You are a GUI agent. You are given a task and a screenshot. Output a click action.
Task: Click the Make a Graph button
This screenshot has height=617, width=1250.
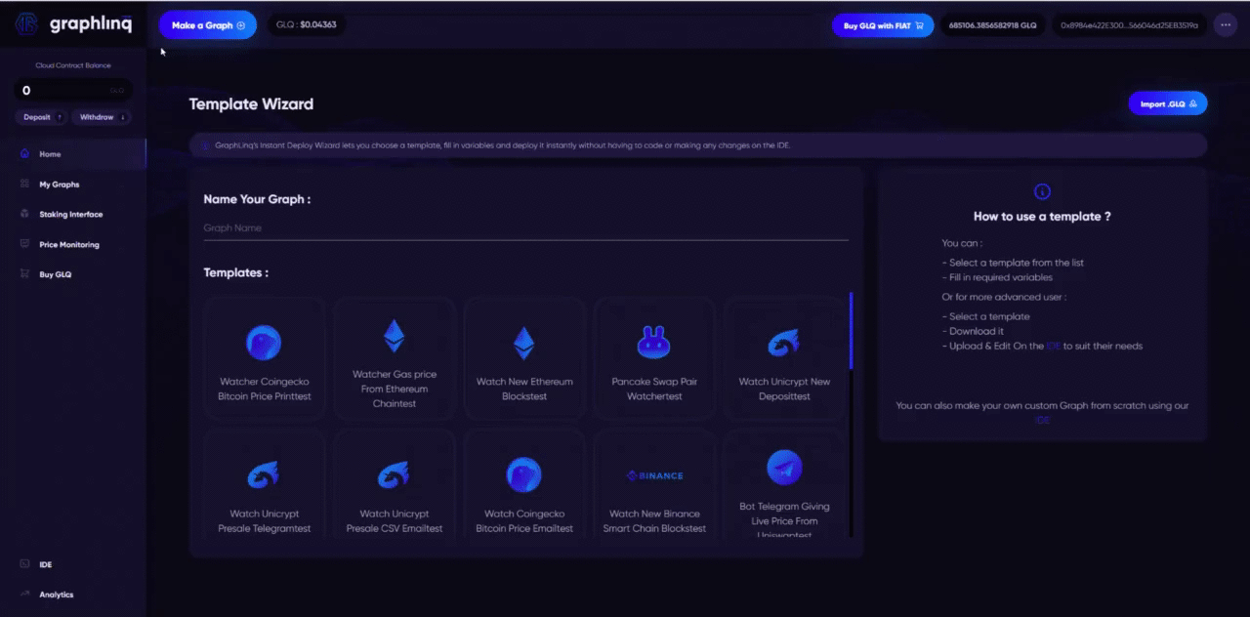pyautogui.click(x=208, y=25)
